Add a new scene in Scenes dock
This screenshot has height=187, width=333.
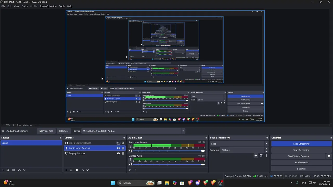(3, 170)
